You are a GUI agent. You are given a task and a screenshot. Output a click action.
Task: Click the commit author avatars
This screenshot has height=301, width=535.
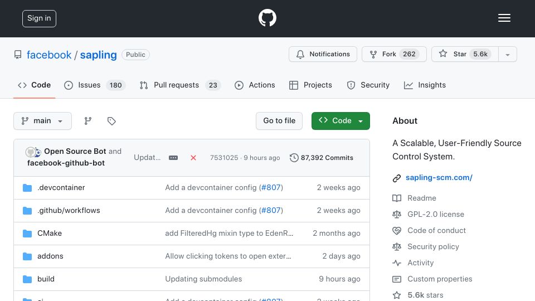coord(33,152)
